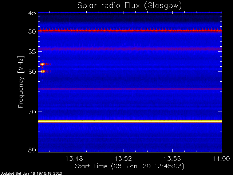Viewport: 233px width, 175px height.
Task: Click the 14:00 time axis label
Action: coord(221,159)
